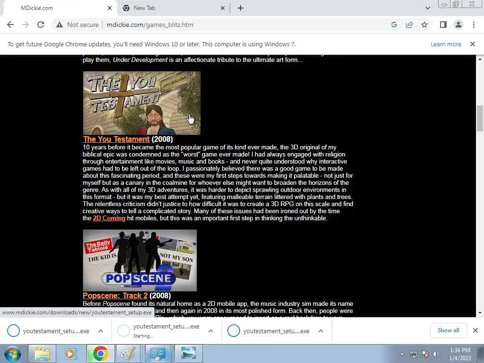Open the Popscene: Track 2 link
Screen dimensions: 484x363
[x=115, y=295]
